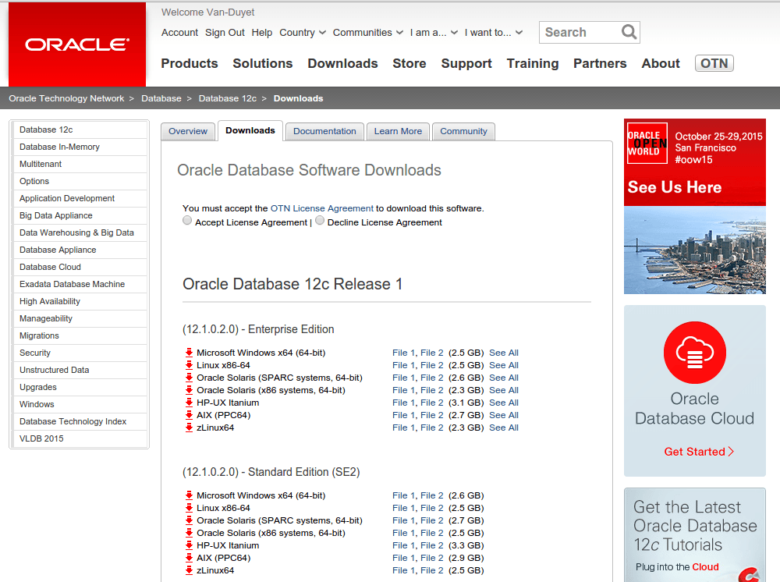Click the download icon for zLinux64 Enterprise Edition
This screenshot has width=780, height=582.
coord(188,428)
